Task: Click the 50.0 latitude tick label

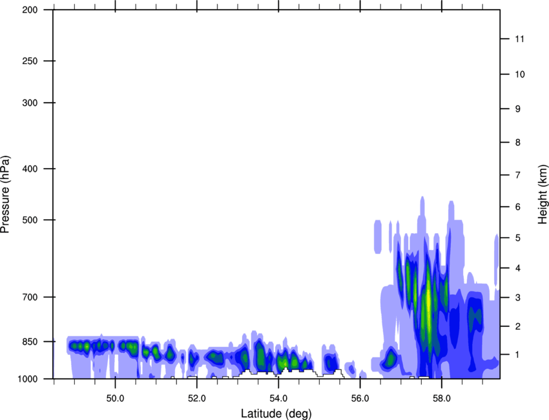Action: pyautogui.click(x=115, y=398)
